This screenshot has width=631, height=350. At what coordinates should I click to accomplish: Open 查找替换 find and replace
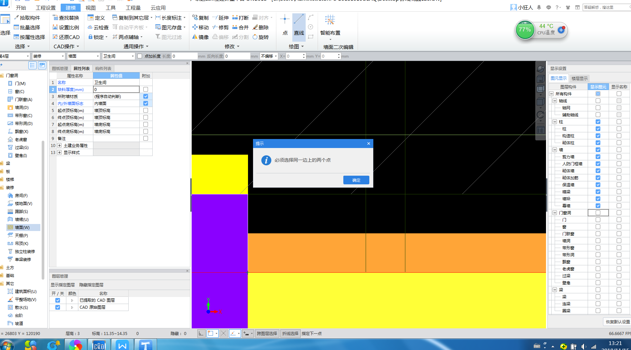click(x=66, y=18)
